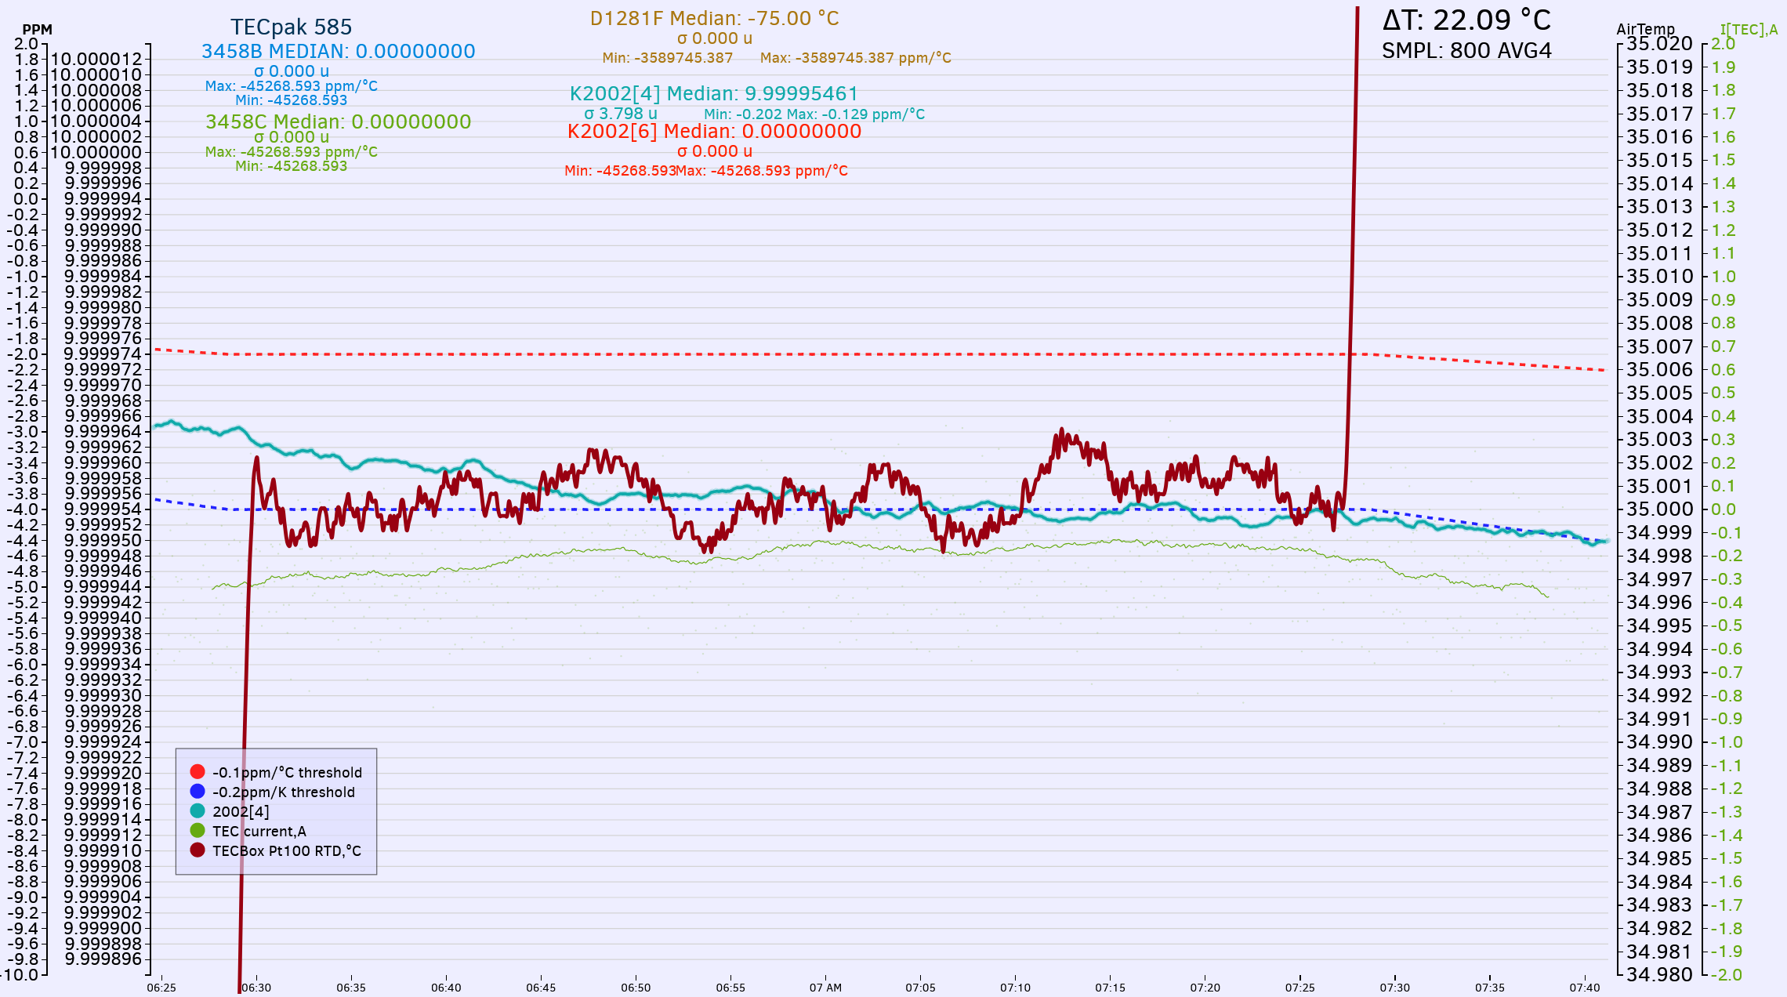Click the '07:15' time axis label
1787x997 pixels.
coord(1110,988)
